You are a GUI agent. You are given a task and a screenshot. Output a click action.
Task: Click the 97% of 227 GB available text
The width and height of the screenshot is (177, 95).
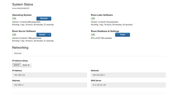pos(102,38)
